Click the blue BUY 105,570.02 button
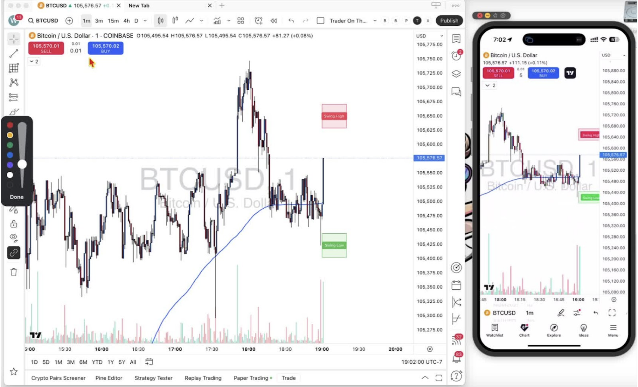 [x=106, y=48]
